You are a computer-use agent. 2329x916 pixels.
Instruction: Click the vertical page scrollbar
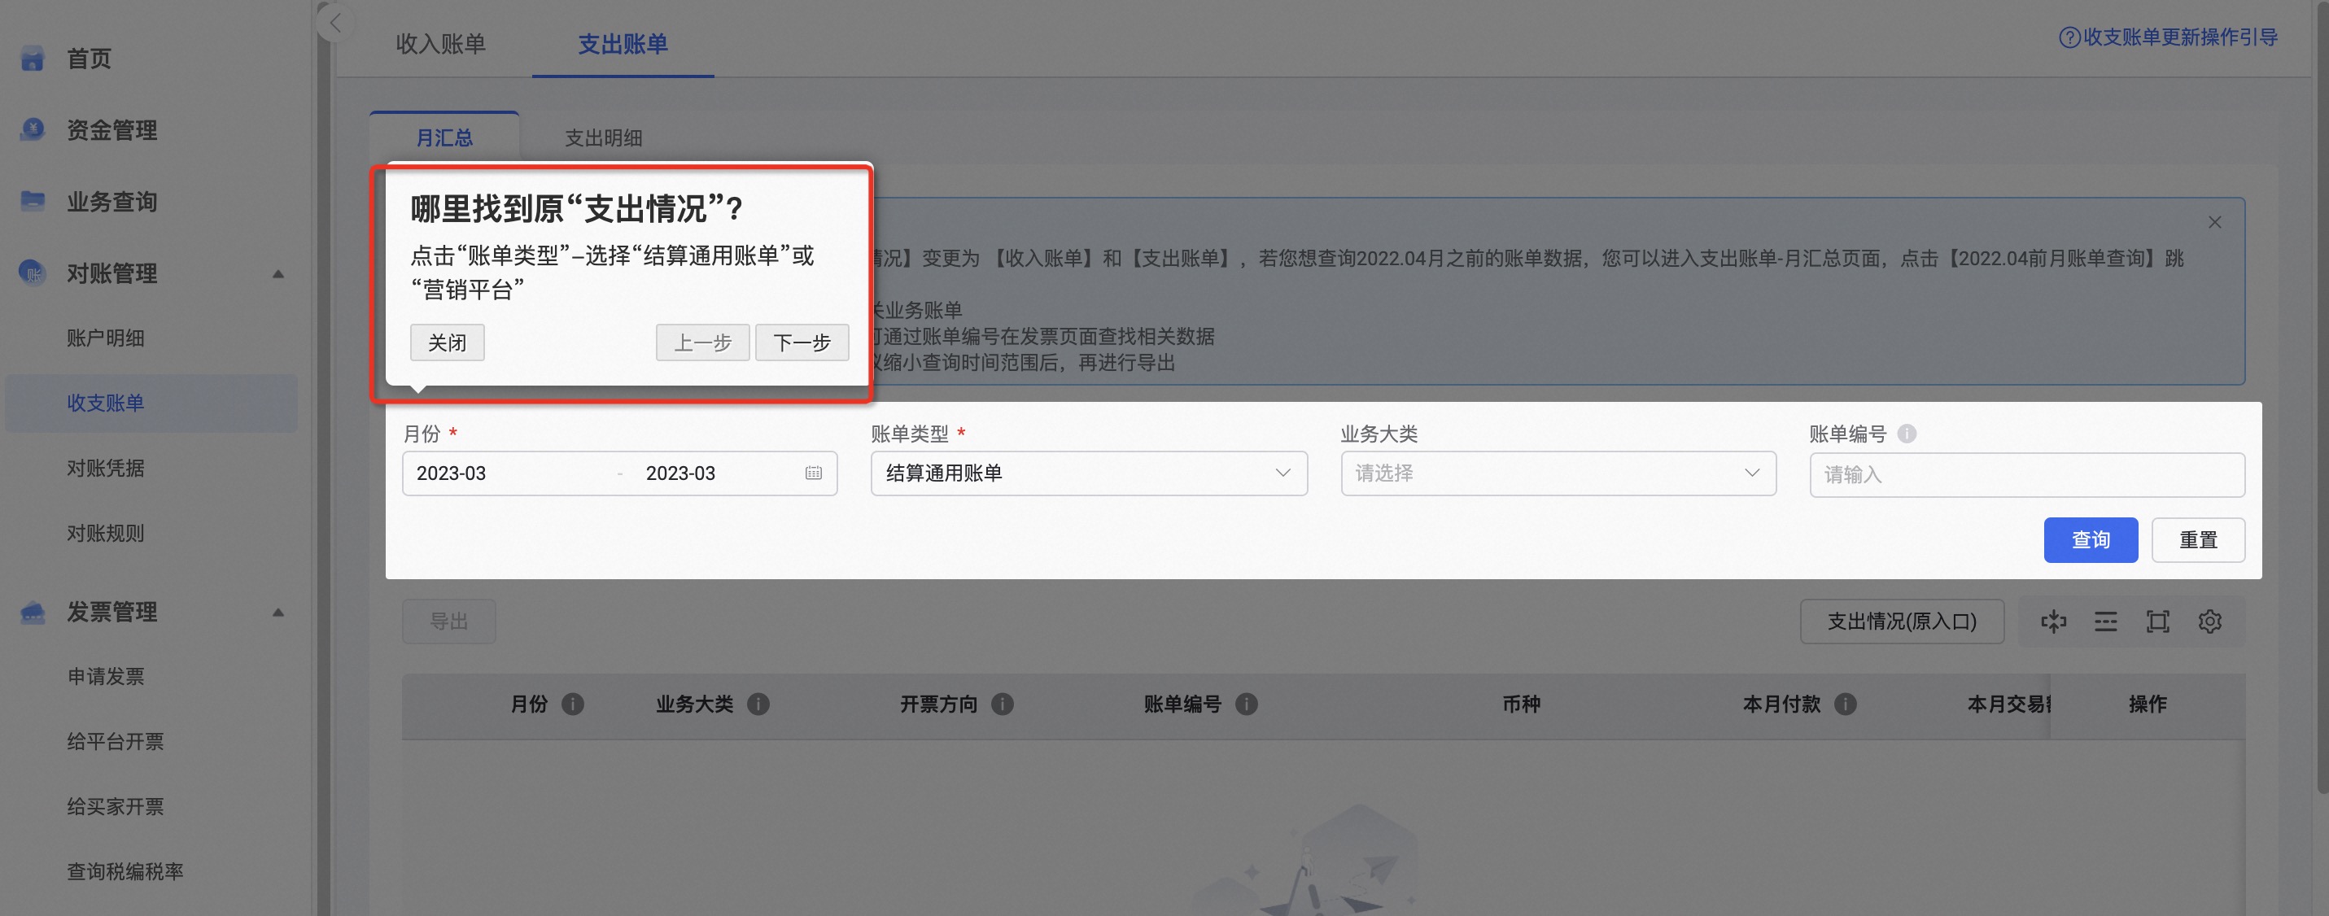click(2321, 398)
